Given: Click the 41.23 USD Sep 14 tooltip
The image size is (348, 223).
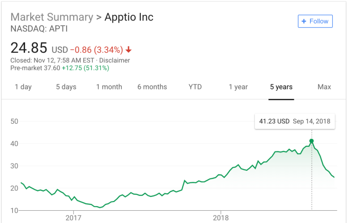Looking at the screenshot, I should click(x=295, y=121).
